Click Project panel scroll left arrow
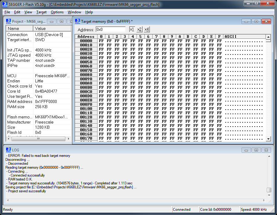The height and width of the screenshot is (215, 277). coord(8,139)
